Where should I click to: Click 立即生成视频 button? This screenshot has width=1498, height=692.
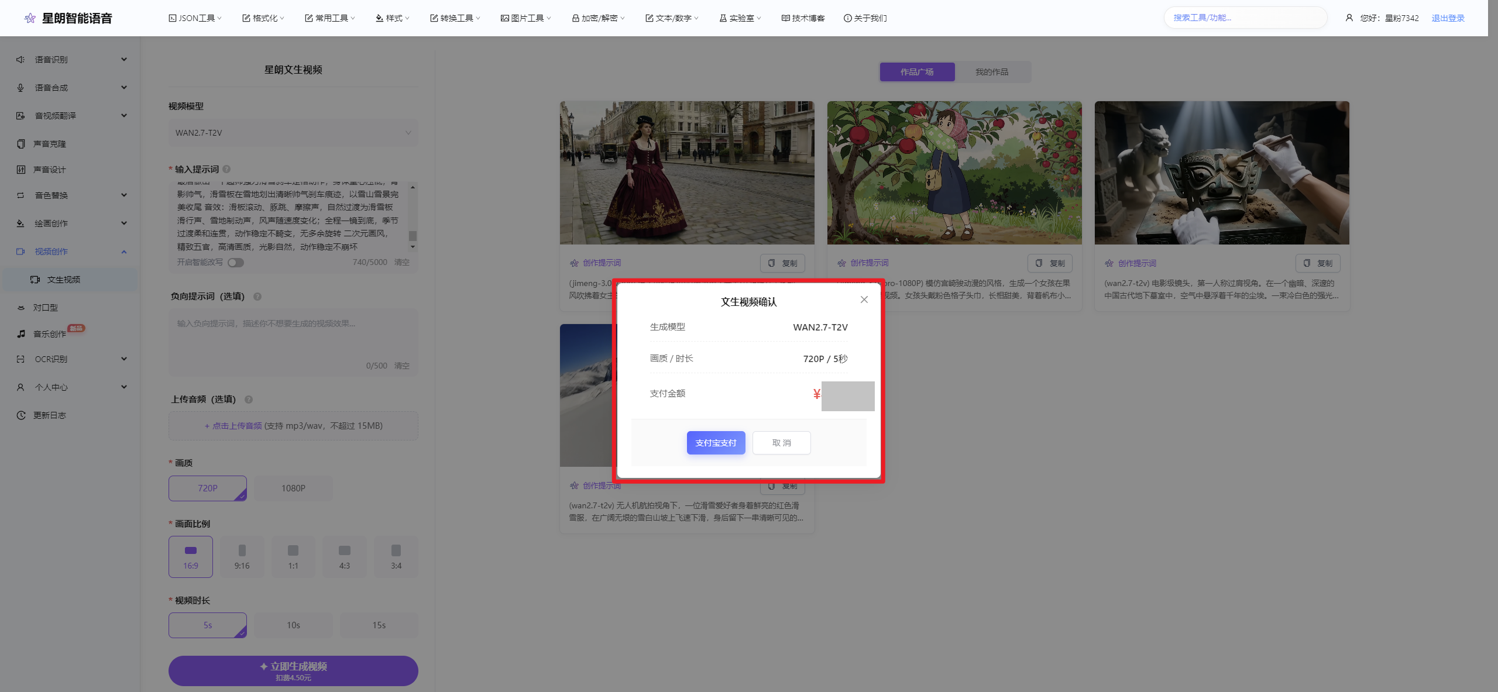coord(293,671)
